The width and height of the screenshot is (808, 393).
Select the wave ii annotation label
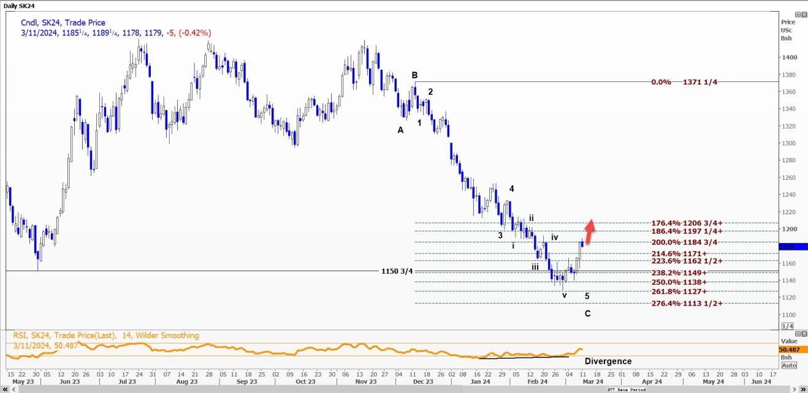(x=532, y=218)
